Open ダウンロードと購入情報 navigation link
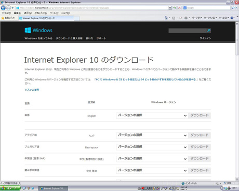The height and width of the screenshot is (191, 239). click(69, 38)
